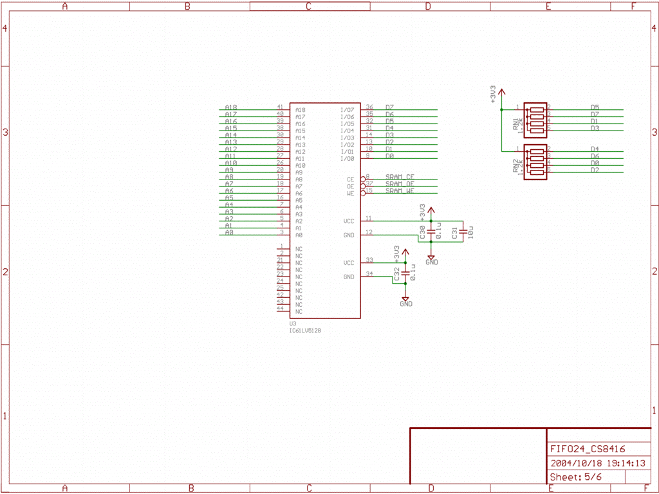Select the RN2 resistor network symbol body

click(x=535, y=162)
